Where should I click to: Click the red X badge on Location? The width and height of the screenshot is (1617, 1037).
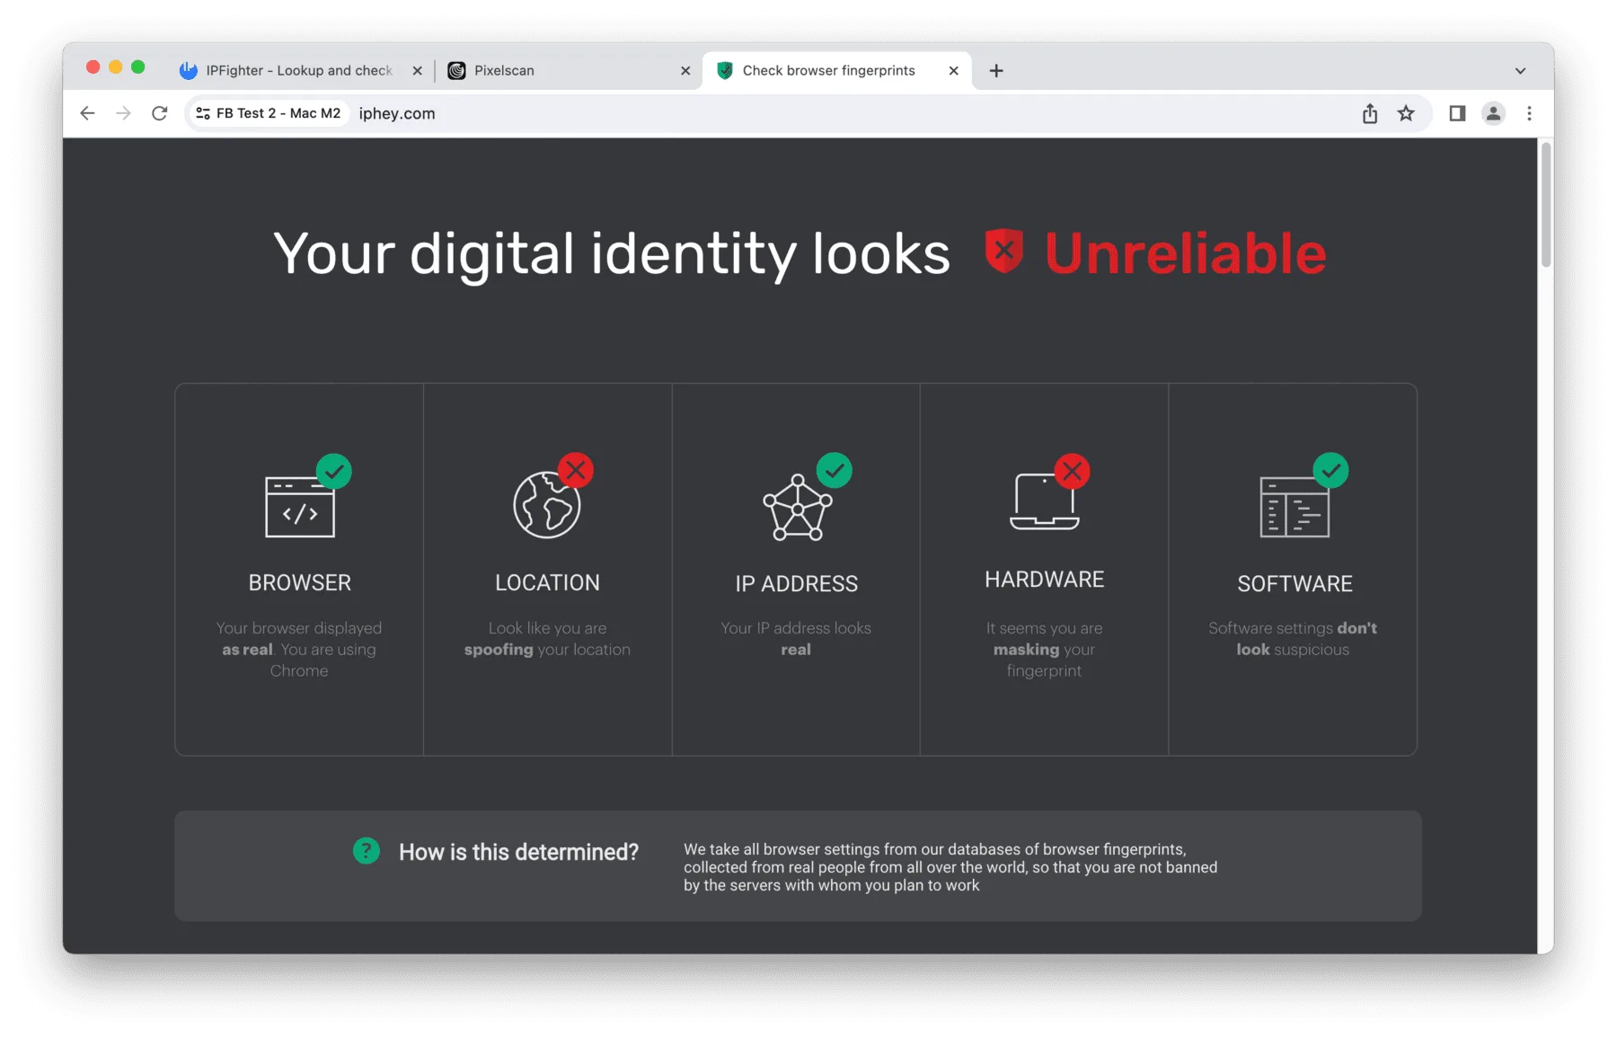[576, 470]
